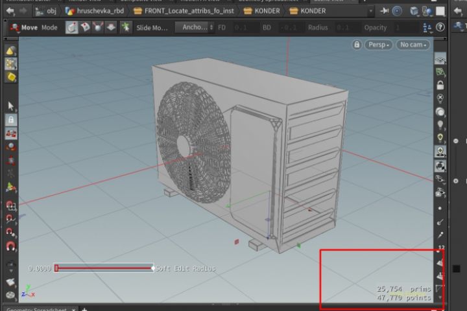Viewport: 467px width, 311px height.
Task: Click the pin icon in path bar
Action: tap(385, 11)
